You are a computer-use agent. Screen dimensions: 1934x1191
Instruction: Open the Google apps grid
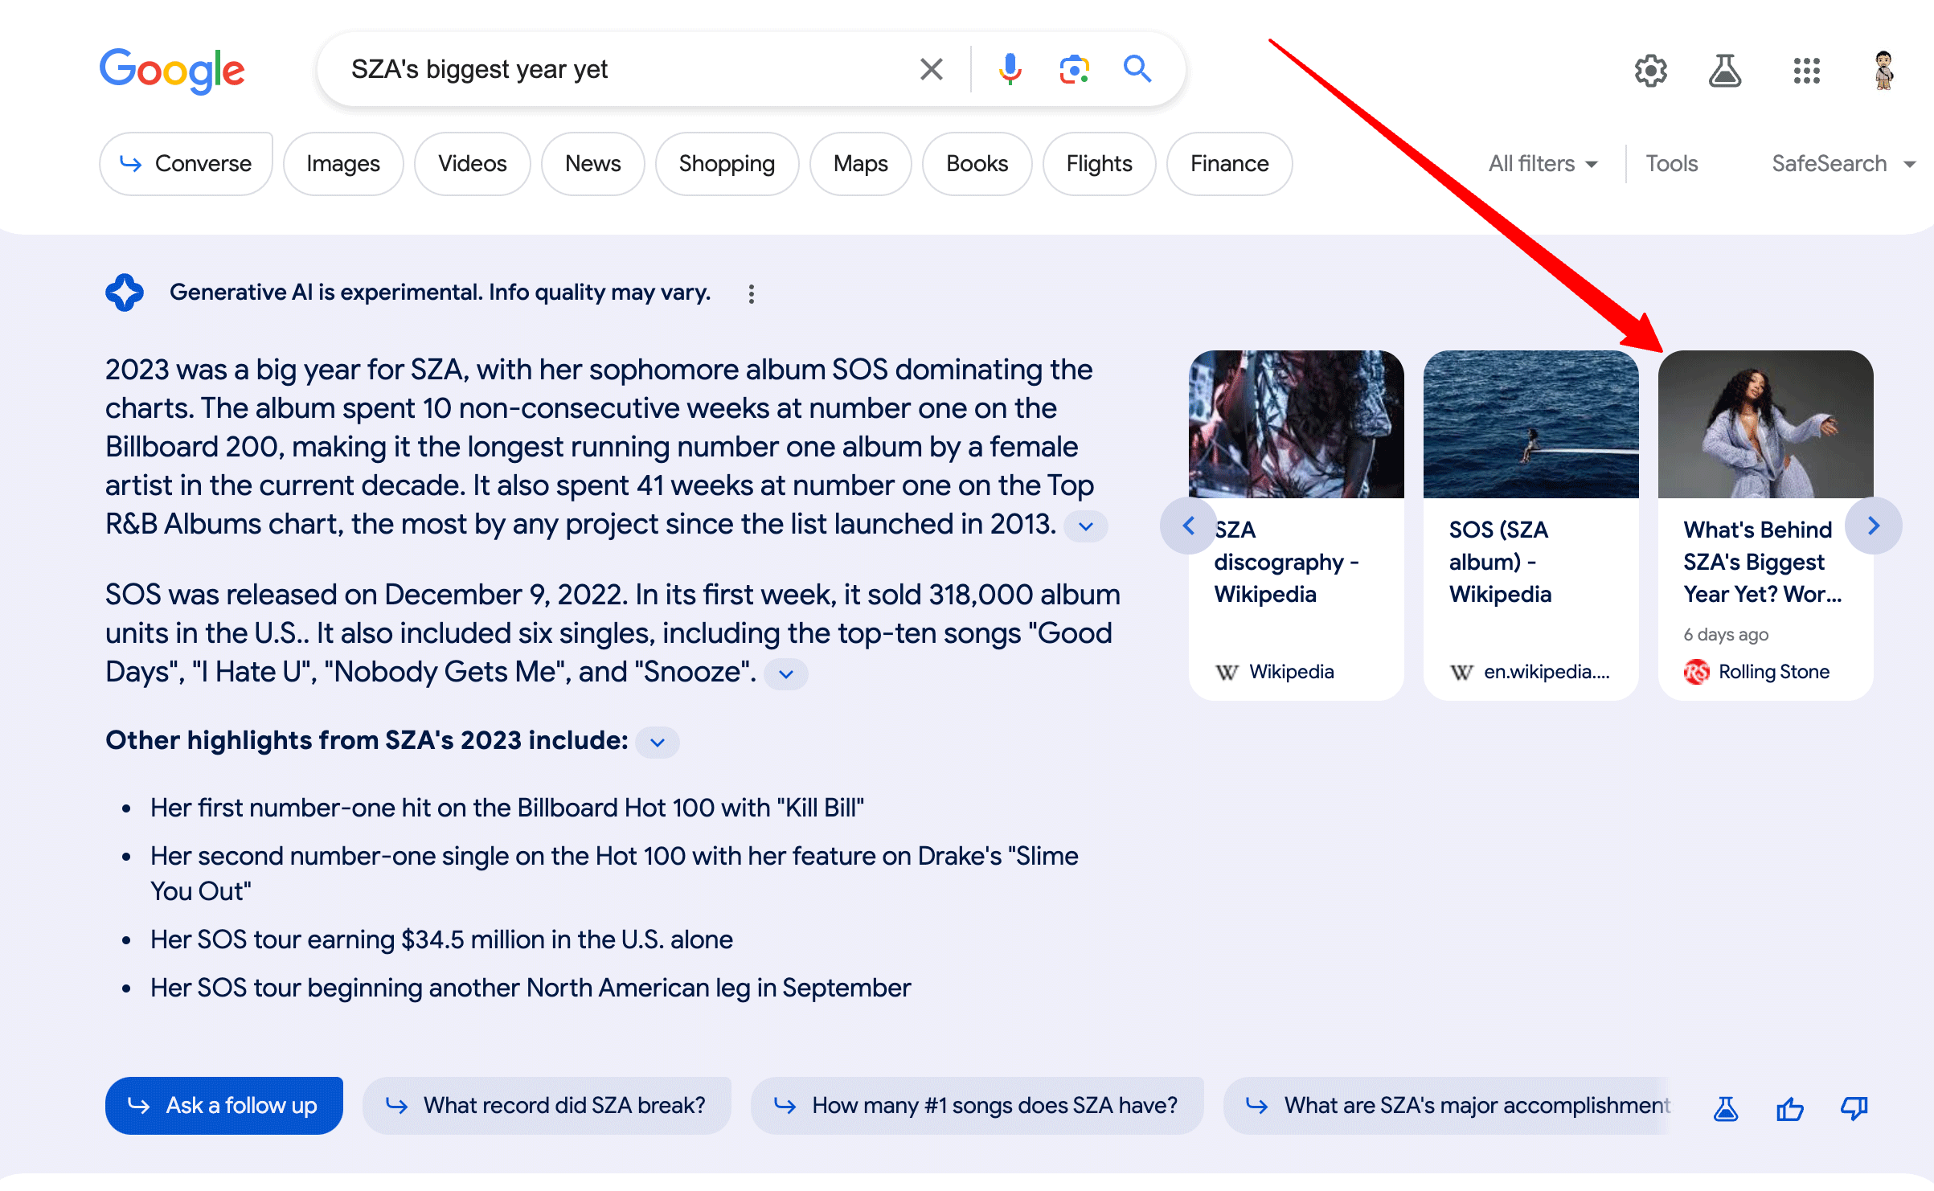click(1806, 71)
